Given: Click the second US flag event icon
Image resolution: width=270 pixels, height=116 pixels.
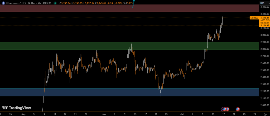Looking at the screenshot, I should (228, 109).
